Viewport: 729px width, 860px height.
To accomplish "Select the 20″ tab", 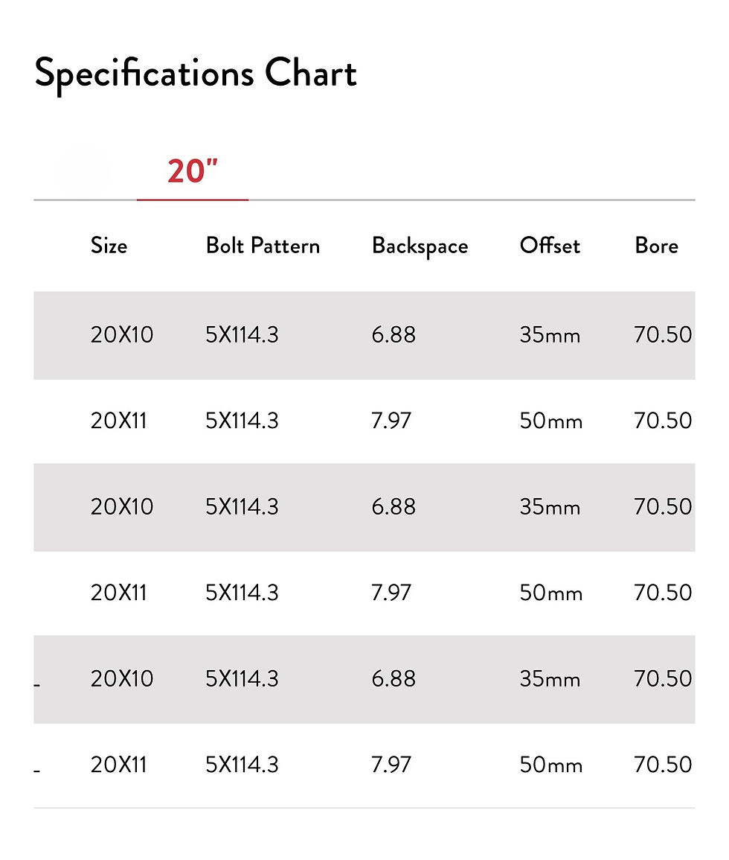I will [192, 171].
